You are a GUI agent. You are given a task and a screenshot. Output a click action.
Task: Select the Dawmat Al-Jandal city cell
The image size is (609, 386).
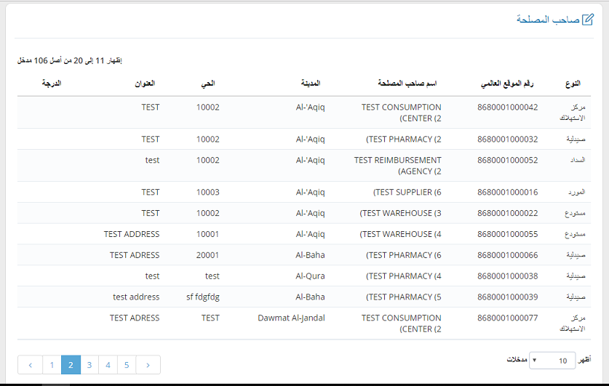click(x=291, y=318)
